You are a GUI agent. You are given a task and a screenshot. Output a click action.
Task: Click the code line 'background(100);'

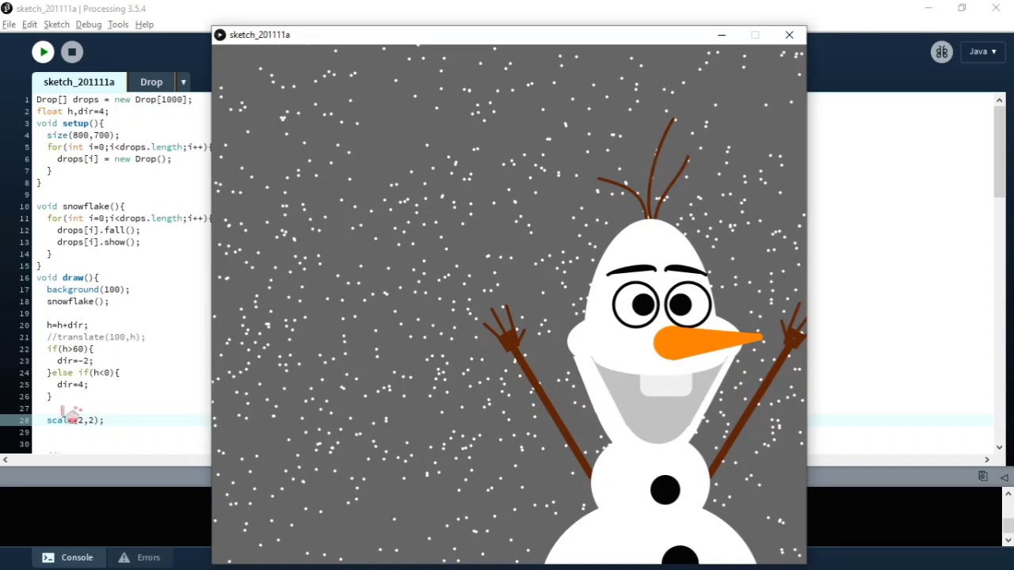click(x=88, y=290)
